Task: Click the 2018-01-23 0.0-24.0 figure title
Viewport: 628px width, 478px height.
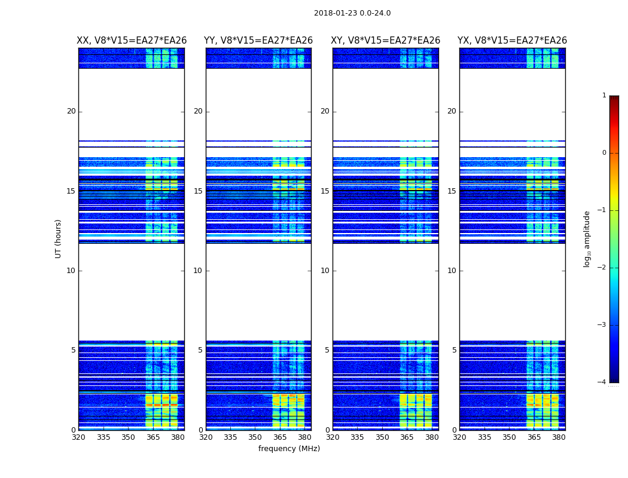Action: (352, 13)
